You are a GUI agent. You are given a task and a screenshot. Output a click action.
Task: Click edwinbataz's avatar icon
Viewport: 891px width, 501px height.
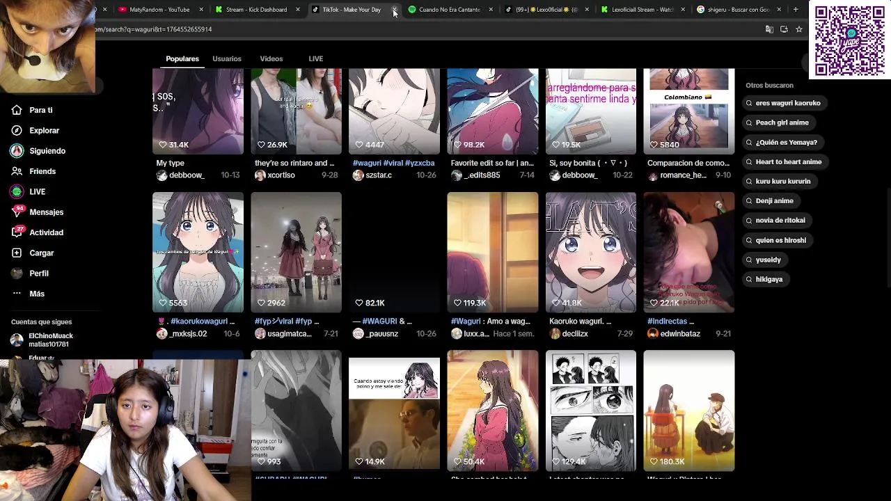pyautogui.click(x=653, y=334)
